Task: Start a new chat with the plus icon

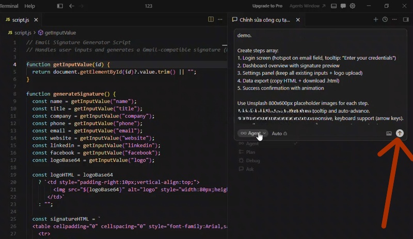Action: [x=375, y=20]
